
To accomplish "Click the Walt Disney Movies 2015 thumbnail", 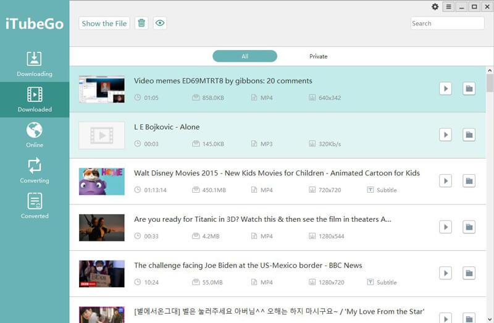I will 101,181.
